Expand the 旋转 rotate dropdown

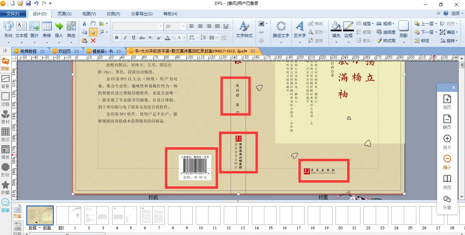[448, 40]
